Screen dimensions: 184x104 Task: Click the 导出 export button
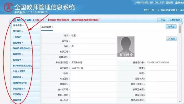pos(162,20)
